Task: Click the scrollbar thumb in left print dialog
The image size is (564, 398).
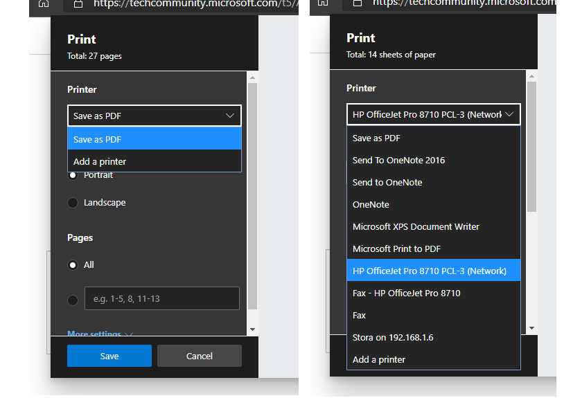Action: pyautogui.click(x=252, y=196)
